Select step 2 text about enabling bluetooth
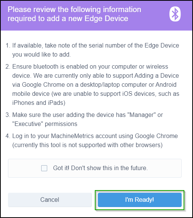 click(x=92, y=84)
